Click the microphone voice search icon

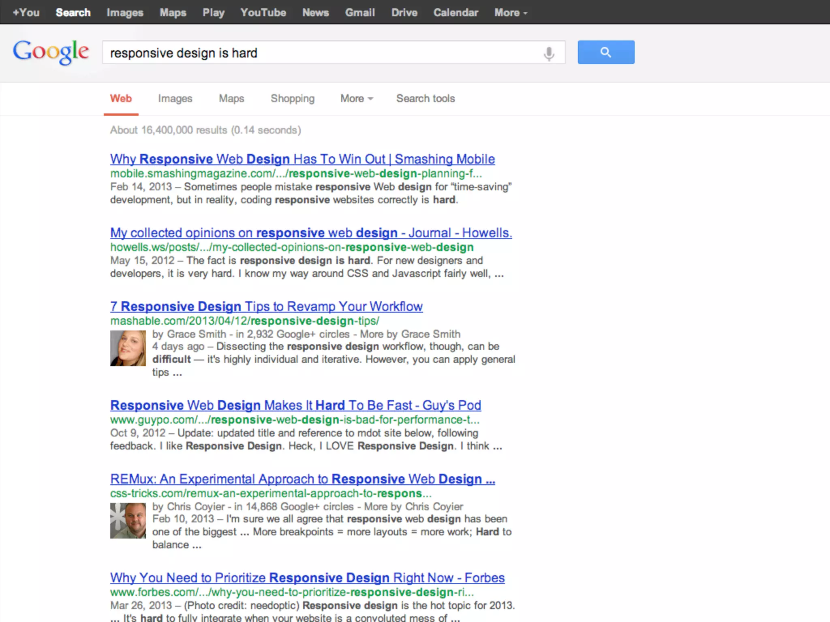(549, 53)
